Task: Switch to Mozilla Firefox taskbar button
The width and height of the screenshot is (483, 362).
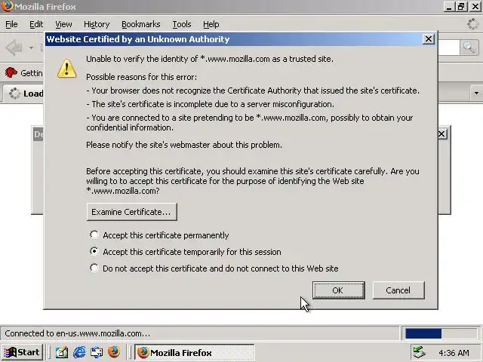Action: (x=195, y=352)
